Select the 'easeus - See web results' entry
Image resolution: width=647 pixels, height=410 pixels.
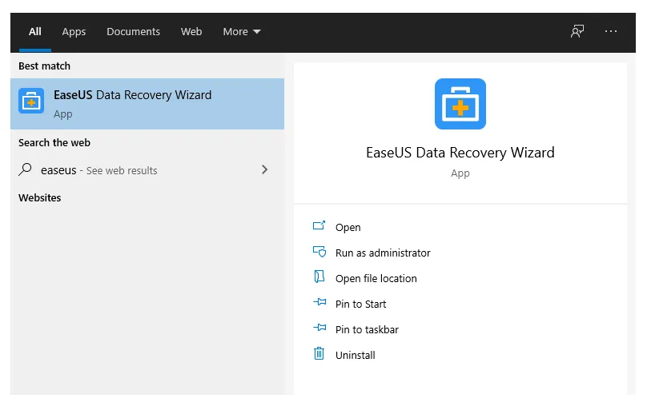tap(147, 169)
